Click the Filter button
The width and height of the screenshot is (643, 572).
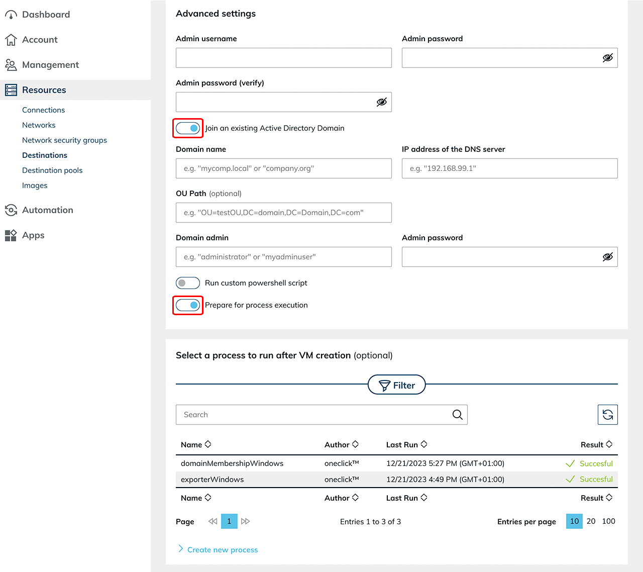(396, 385)
